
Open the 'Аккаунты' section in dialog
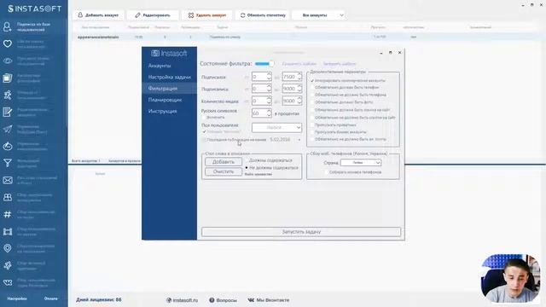pyautogui.click(x=160, y=66)
